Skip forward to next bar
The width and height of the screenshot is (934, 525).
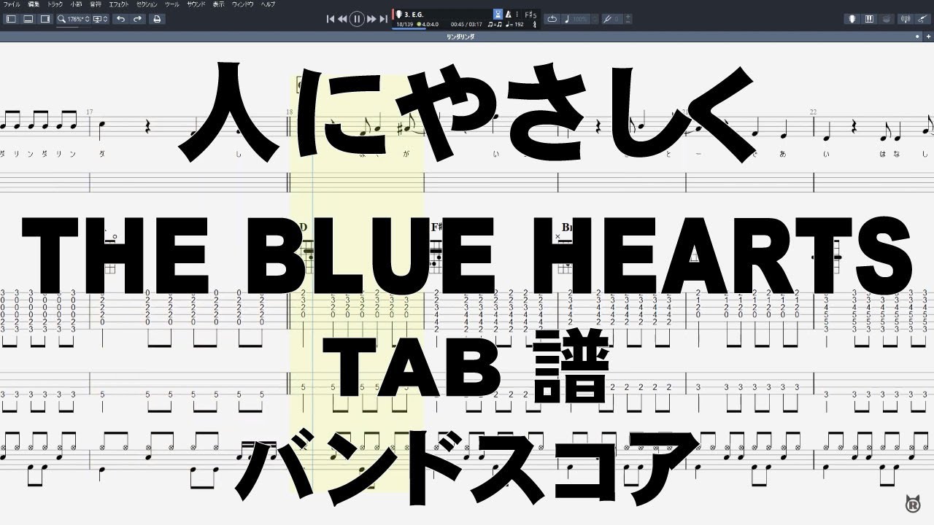pyautogui.click(x=371, y=19)
